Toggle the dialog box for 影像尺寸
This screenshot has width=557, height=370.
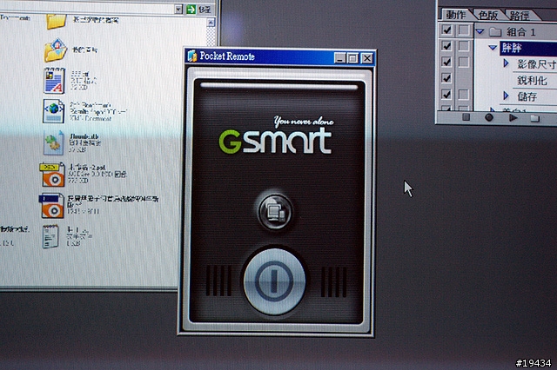(464, 63)
